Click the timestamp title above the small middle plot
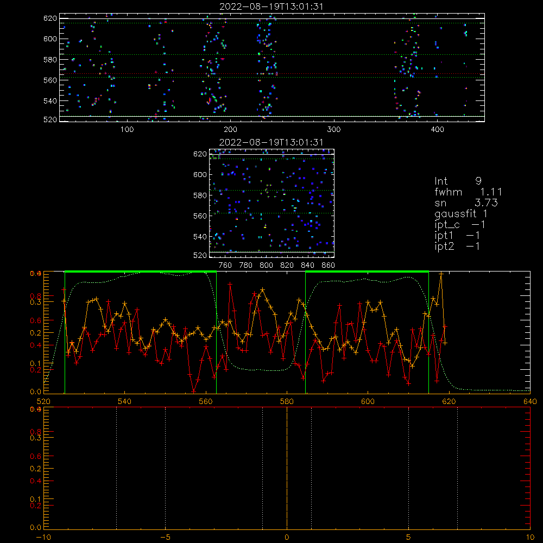The width and height of the screenshot is (543, 543). click(x=271, y=142)
